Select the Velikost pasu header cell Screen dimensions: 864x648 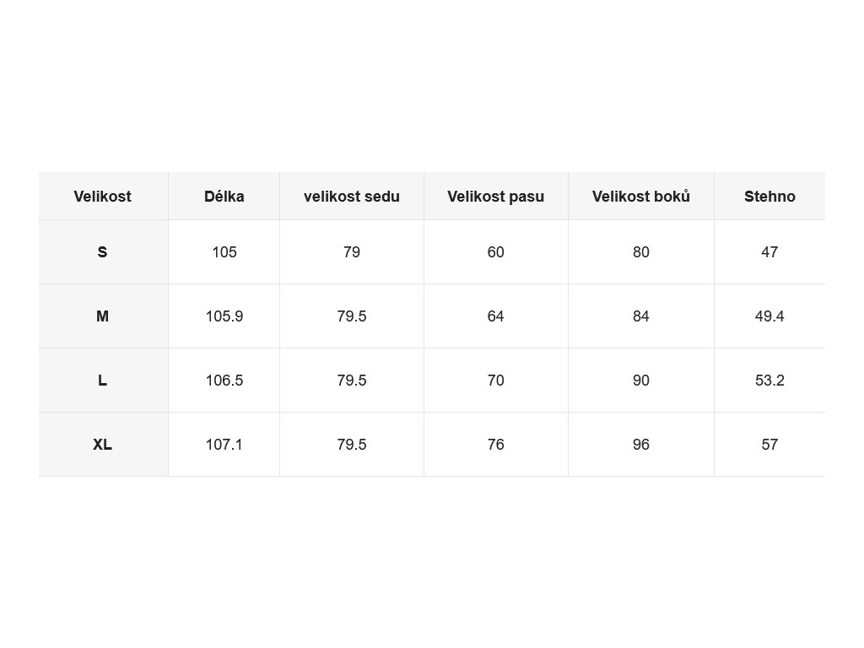496,196
